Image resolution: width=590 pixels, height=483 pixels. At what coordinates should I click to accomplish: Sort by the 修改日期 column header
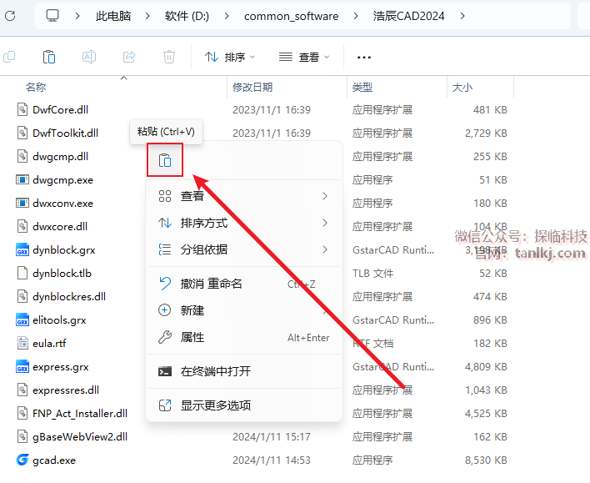point(252,88)
